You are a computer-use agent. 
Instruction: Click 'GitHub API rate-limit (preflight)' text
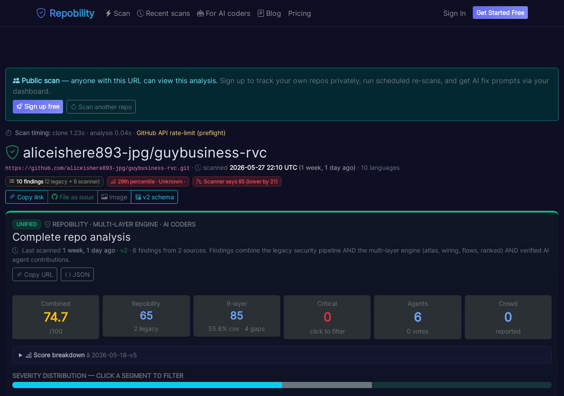tap(181, 133)
